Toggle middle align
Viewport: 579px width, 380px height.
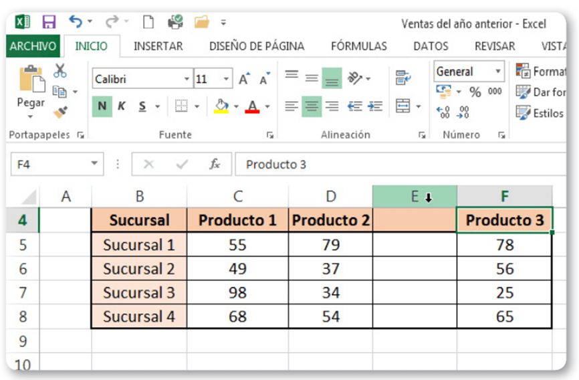click(x=312, y=78)
